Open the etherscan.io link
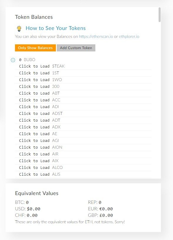173x240 pixels. pyautogui.click(x=96, y=37)
